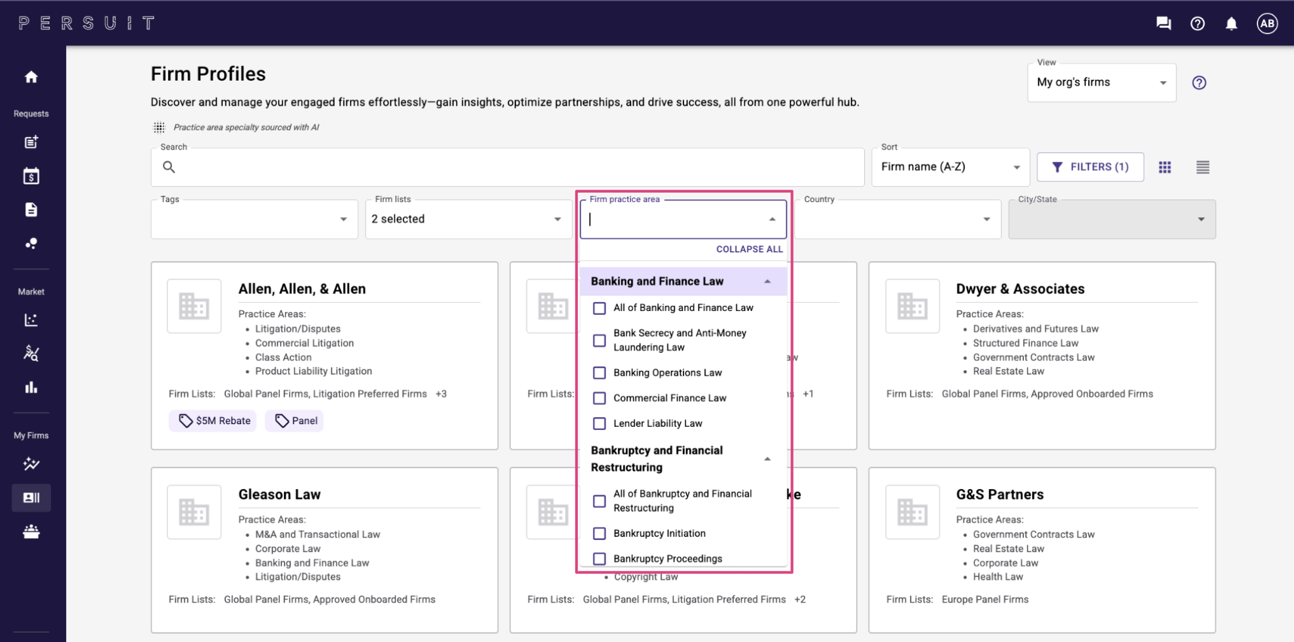Check All of Banking and Finance Law
The image size is (1294, 642).
(600, 308)
